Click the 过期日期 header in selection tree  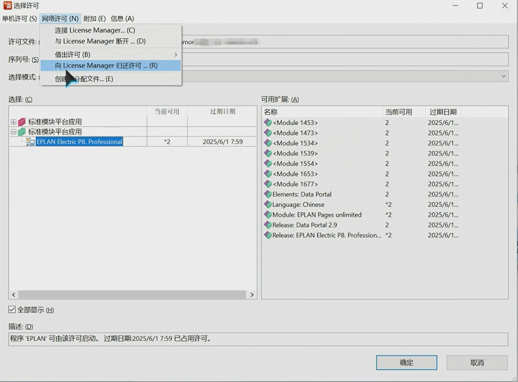click(x=222, y=111)
